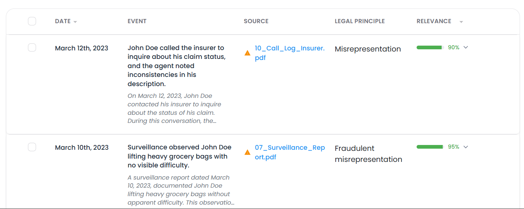The image size is (524, 209).
Task: Select the LEGAL PRINCIPLE column header
Action: click(x=359, y=21)
